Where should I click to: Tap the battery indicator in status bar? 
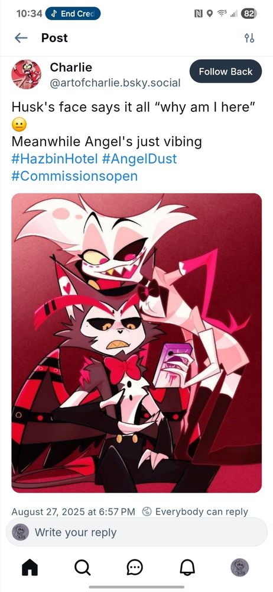(x=249, y=14)
